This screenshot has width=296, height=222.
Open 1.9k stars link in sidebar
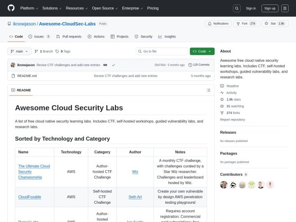click(230, 100)
